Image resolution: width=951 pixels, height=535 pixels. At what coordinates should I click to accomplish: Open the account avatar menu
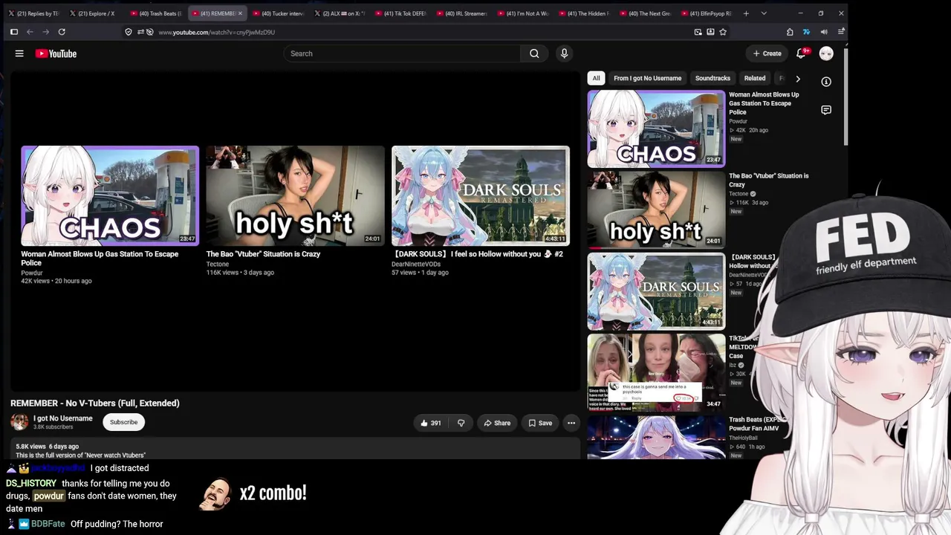(x=826, y=53)
